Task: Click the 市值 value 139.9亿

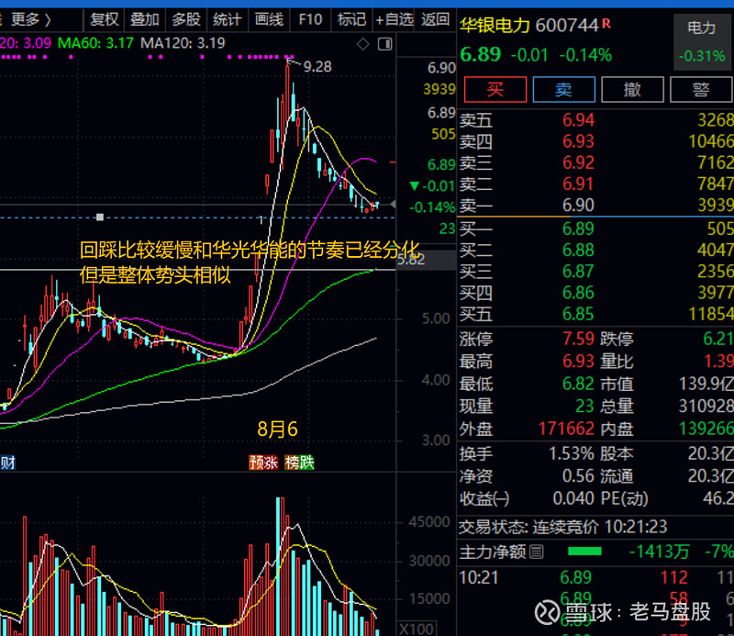Action: click(x=706, y=384)
